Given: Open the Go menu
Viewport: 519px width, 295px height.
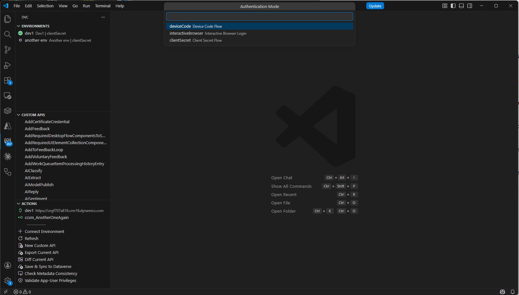Looking at the screenshot, I should [x=75, y=6].
